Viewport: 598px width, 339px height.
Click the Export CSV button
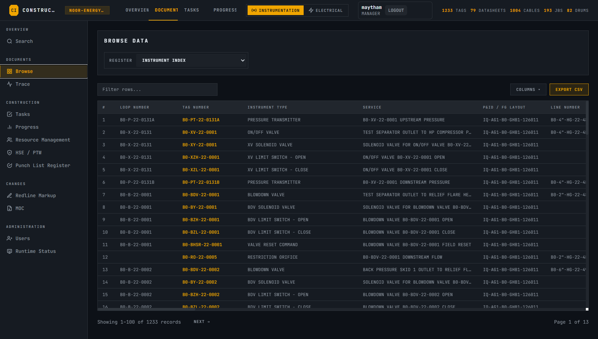569,90
